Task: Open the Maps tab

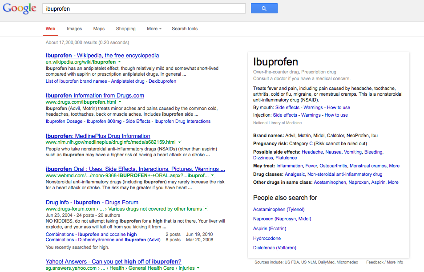Action: 98,28
